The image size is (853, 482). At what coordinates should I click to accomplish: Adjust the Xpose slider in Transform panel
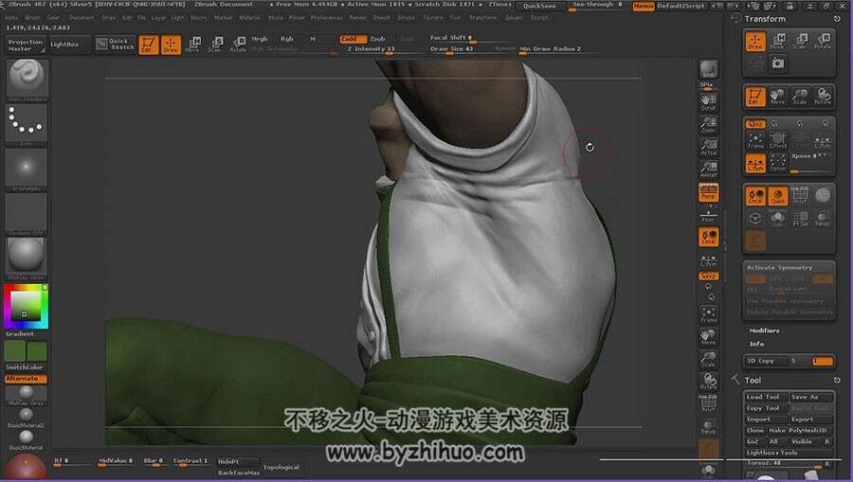tap(811, 163)
